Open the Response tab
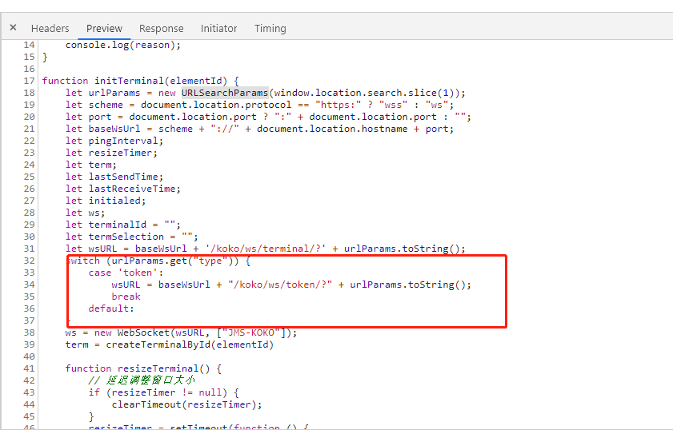The image size is (673, 430). [x=162, y=28]
